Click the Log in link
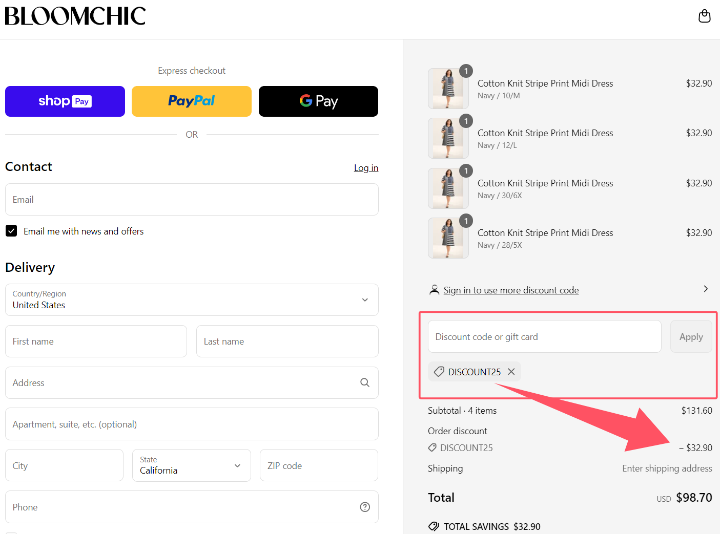Image resolution: width=720 pixels, height=534 pixels. coord(366,168)
